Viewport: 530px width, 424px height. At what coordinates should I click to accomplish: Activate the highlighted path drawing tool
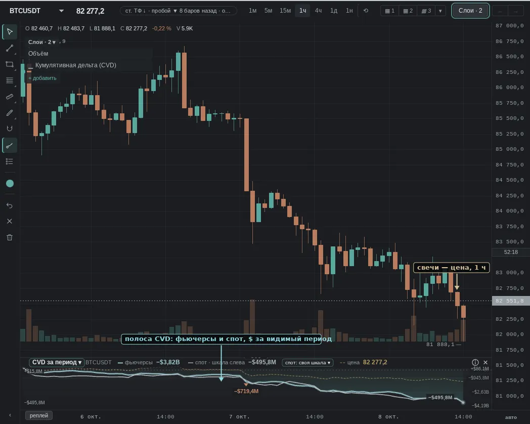(10, 145)
